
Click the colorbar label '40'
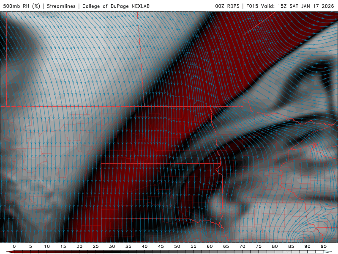tap(144, 246)
